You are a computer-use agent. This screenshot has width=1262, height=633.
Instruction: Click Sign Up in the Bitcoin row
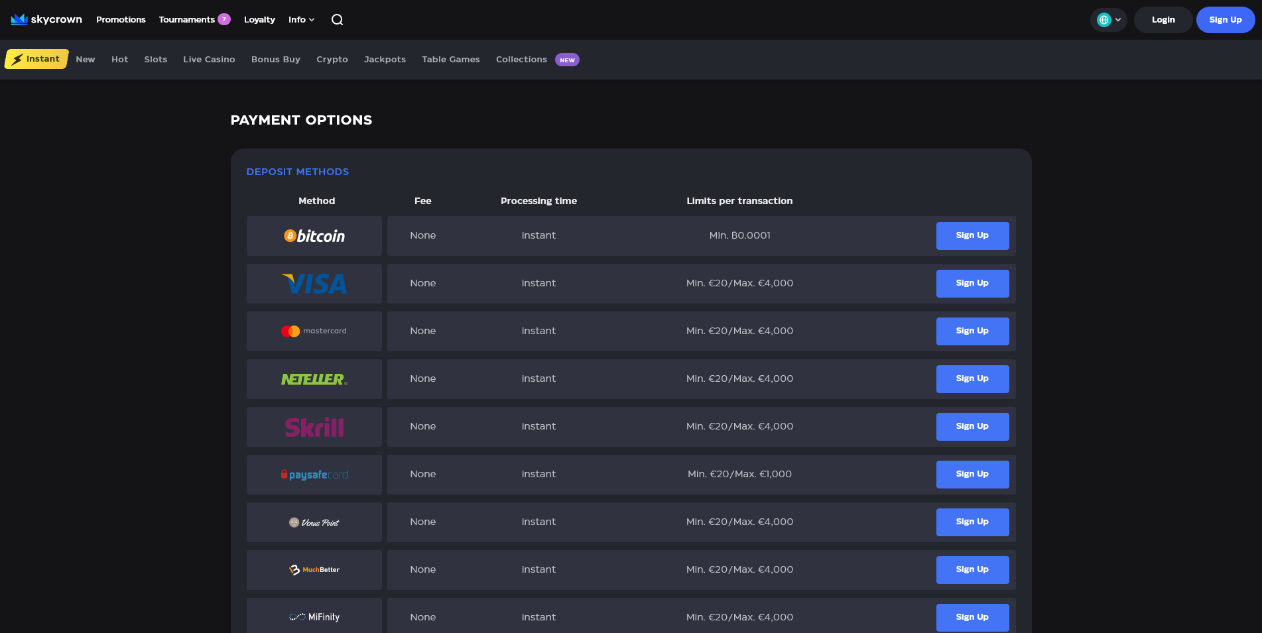(972, 236)
